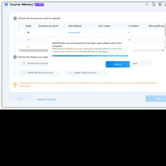The width and height of the screenshot is (166, 166).
Task: Click the Reboot button in dialog
Action: tap(118, 64)
